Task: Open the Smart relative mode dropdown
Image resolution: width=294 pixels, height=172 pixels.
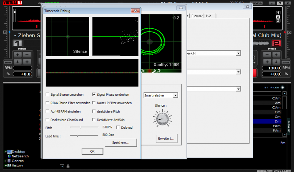Action: 175,95
